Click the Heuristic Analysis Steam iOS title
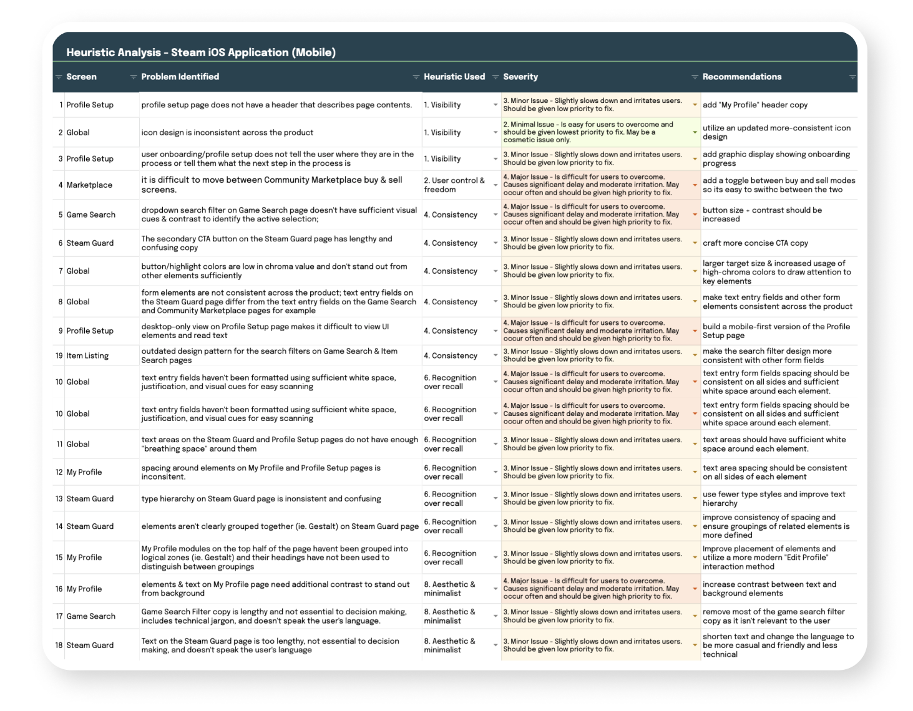 point(201,52)
